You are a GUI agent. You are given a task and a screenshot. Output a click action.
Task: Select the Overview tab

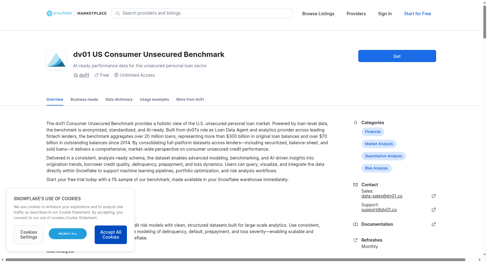(55, 100)
